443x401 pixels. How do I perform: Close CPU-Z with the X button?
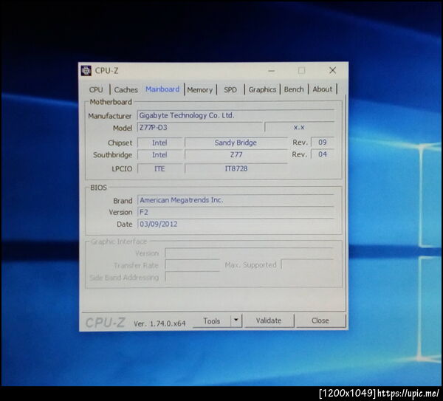pos(333,70)
